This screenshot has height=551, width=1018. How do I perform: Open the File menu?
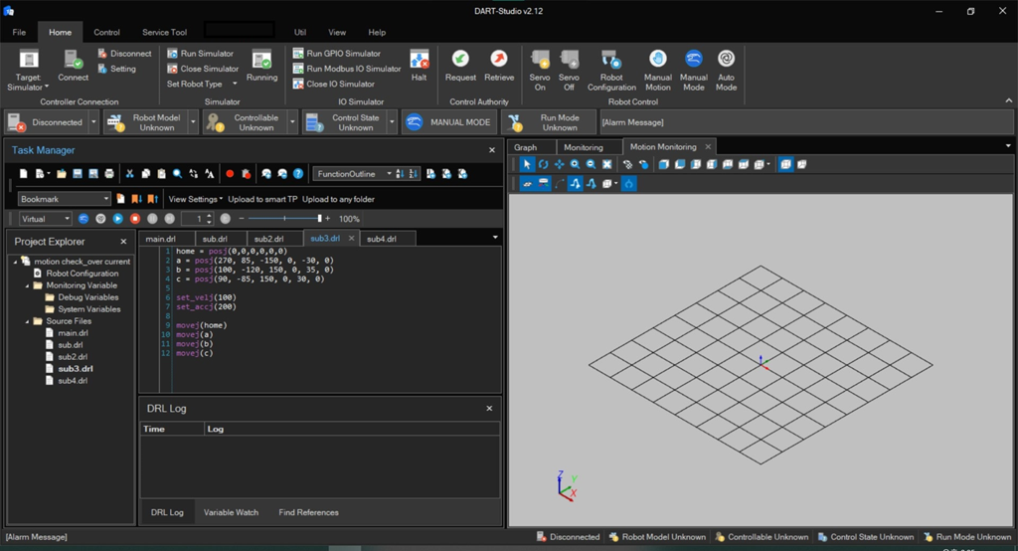19,32
